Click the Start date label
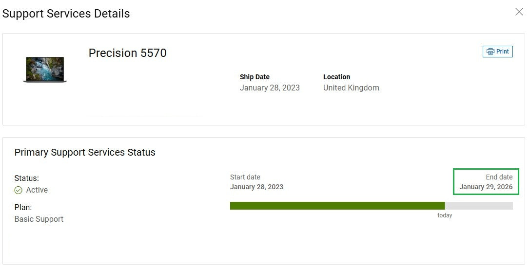This screenshot has width=530, height=267. click(245, 177)
